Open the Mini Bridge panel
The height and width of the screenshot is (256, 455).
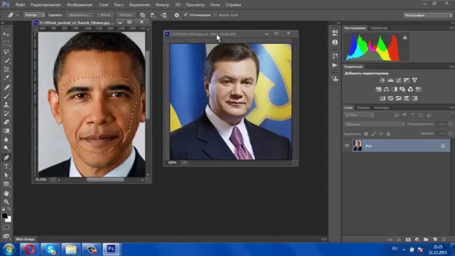coord(25,239)
